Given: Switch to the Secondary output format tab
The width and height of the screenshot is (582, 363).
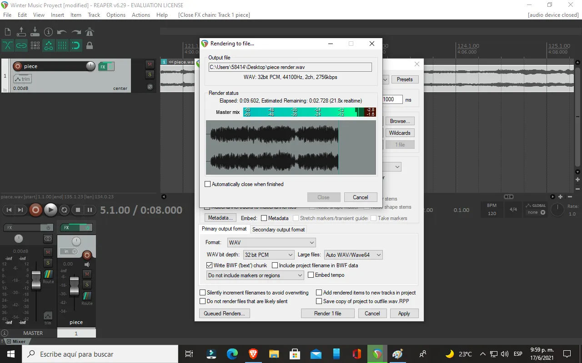Looking at the screenshot, I should (278, 230).
